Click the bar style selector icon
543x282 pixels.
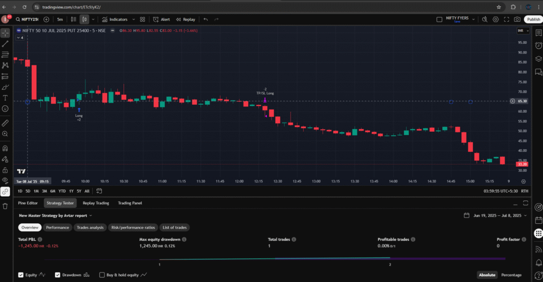(73, 20)
